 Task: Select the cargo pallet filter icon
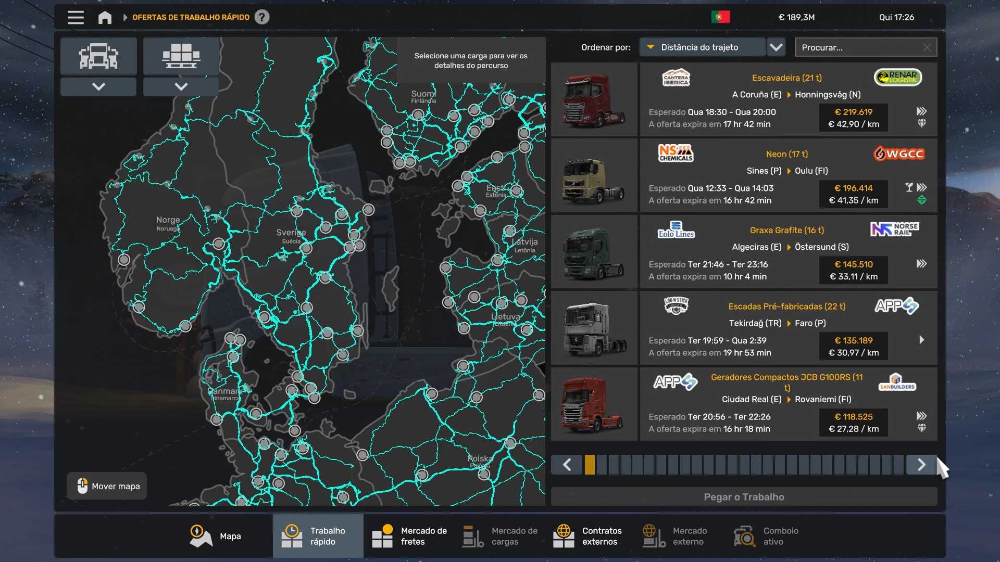click(181, 56)
